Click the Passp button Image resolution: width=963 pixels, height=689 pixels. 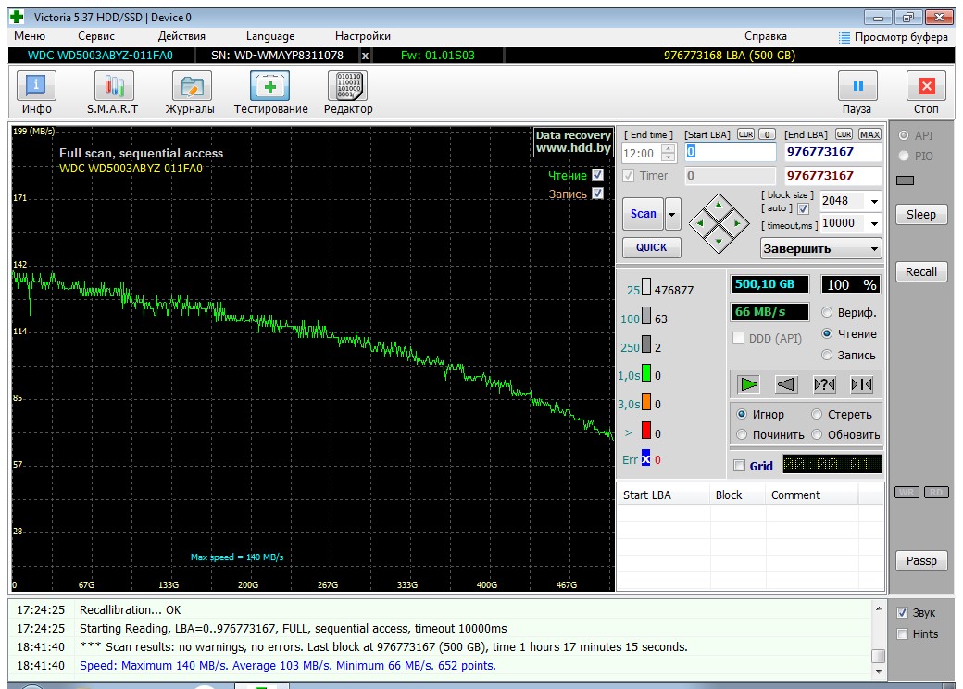click(920, 560)
